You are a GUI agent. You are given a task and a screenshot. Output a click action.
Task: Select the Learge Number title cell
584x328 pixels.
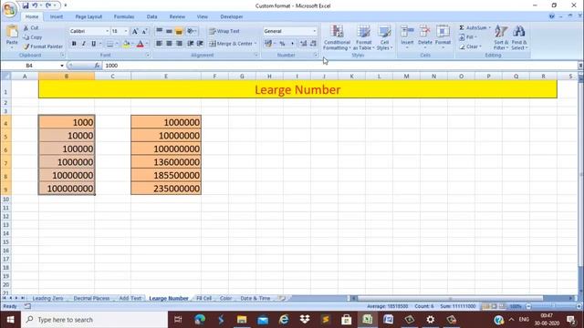click(x=297, y=89)
